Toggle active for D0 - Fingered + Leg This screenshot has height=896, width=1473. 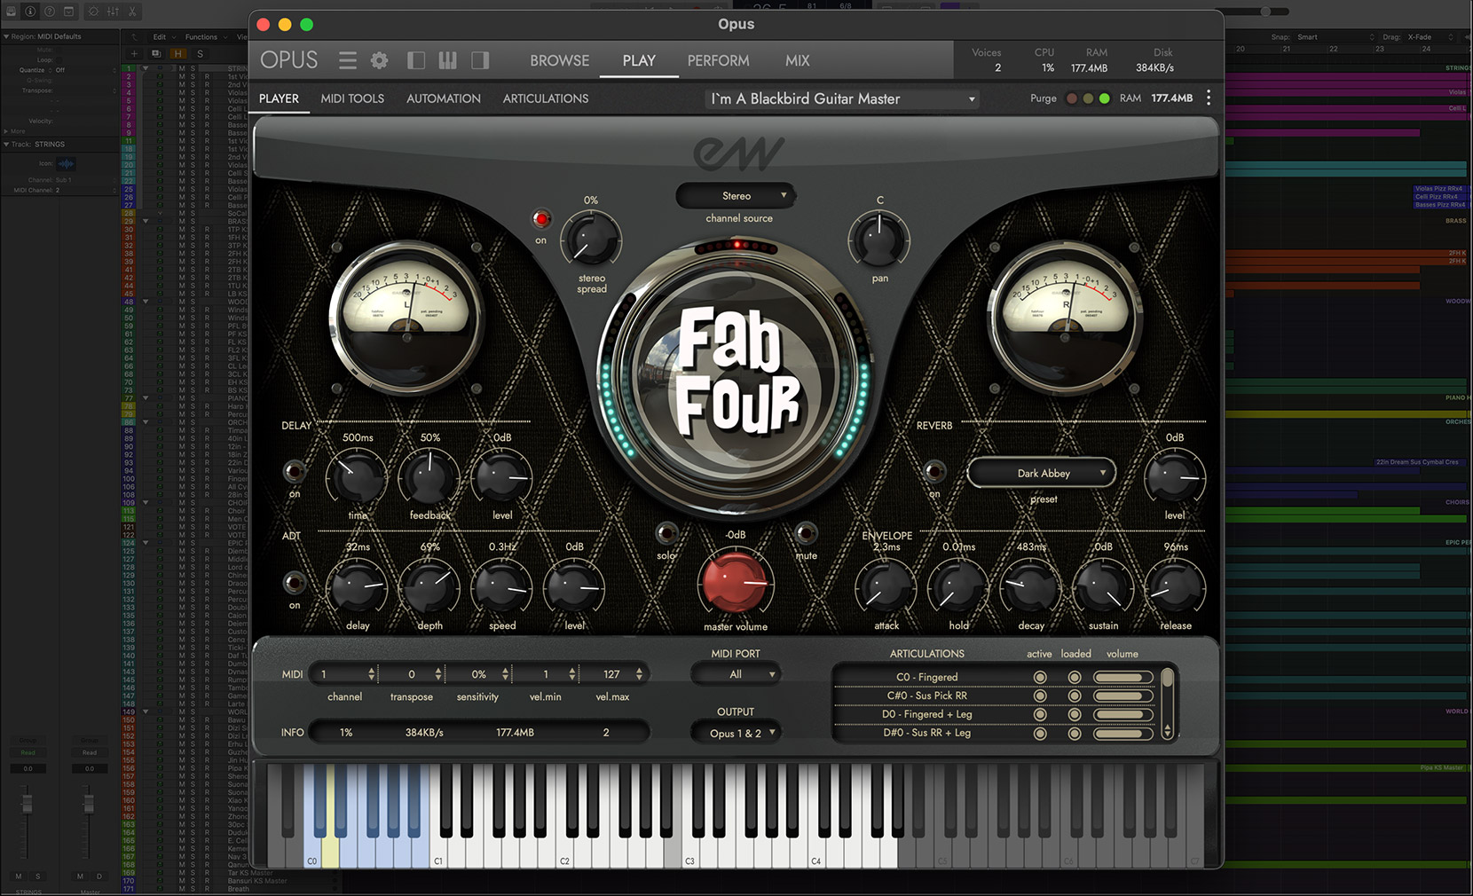tap(1040, 714)
